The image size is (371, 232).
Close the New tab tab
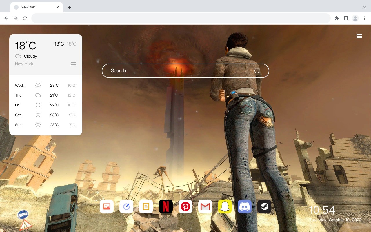click(58, 7)
